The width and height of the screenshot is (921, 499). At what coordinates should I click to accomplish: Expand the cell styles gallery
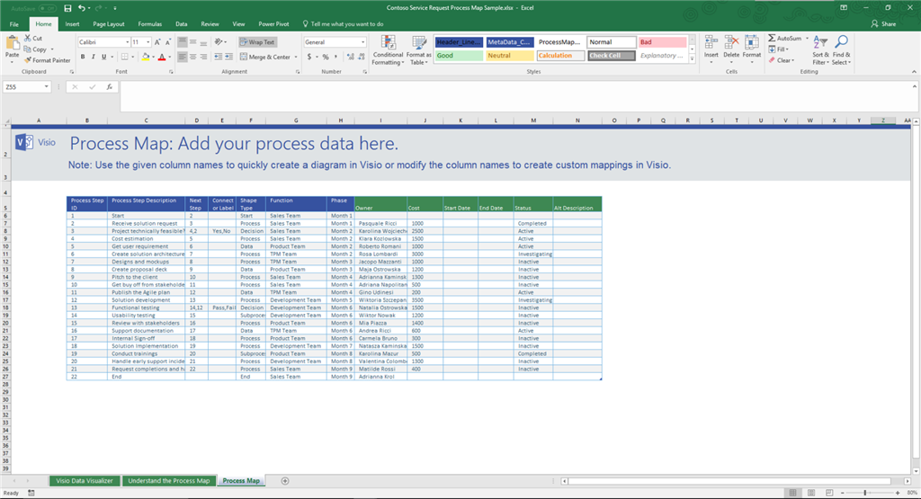(x=693, y=59)
